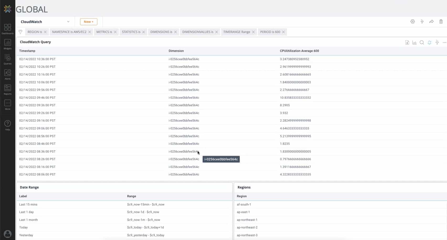Go to Queries in the sidebar
This screenshot has width=447, height=240.
(8, 59)
